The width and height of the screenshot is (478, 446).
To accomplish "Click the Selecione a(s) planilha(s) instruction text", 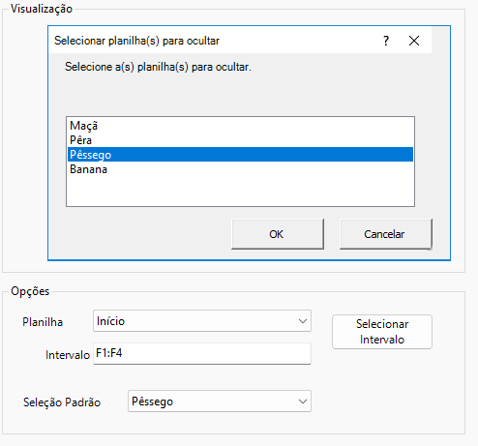I will (x=158, y=67).
